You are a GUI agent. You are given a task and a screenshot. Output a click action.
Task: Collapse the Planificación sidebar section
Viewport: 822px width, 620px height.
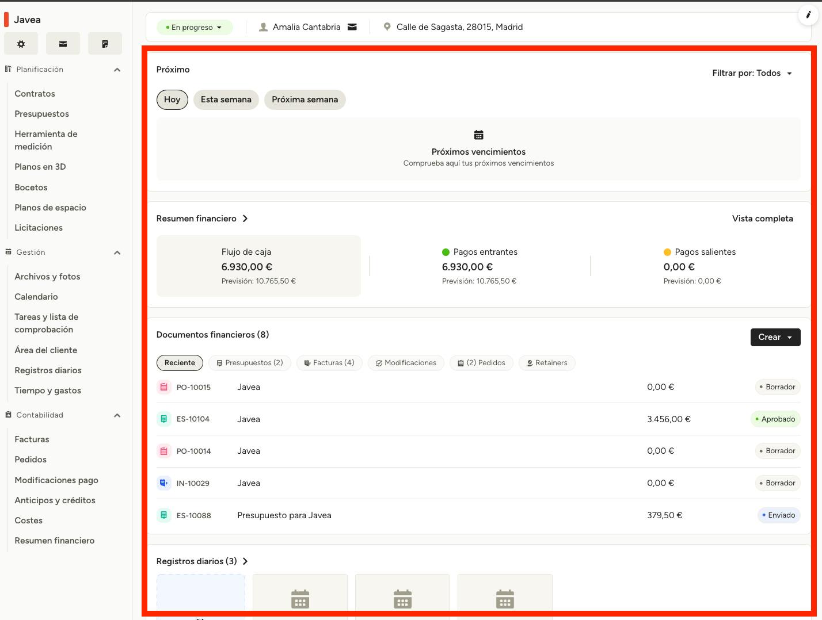[x=117, y=70]
